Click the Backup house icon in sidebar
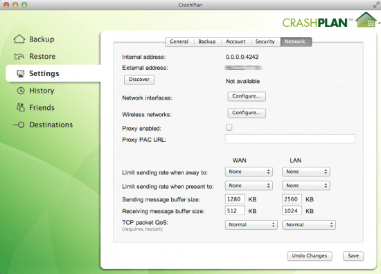Screen dimensions: 381x274 coord(19,39)
